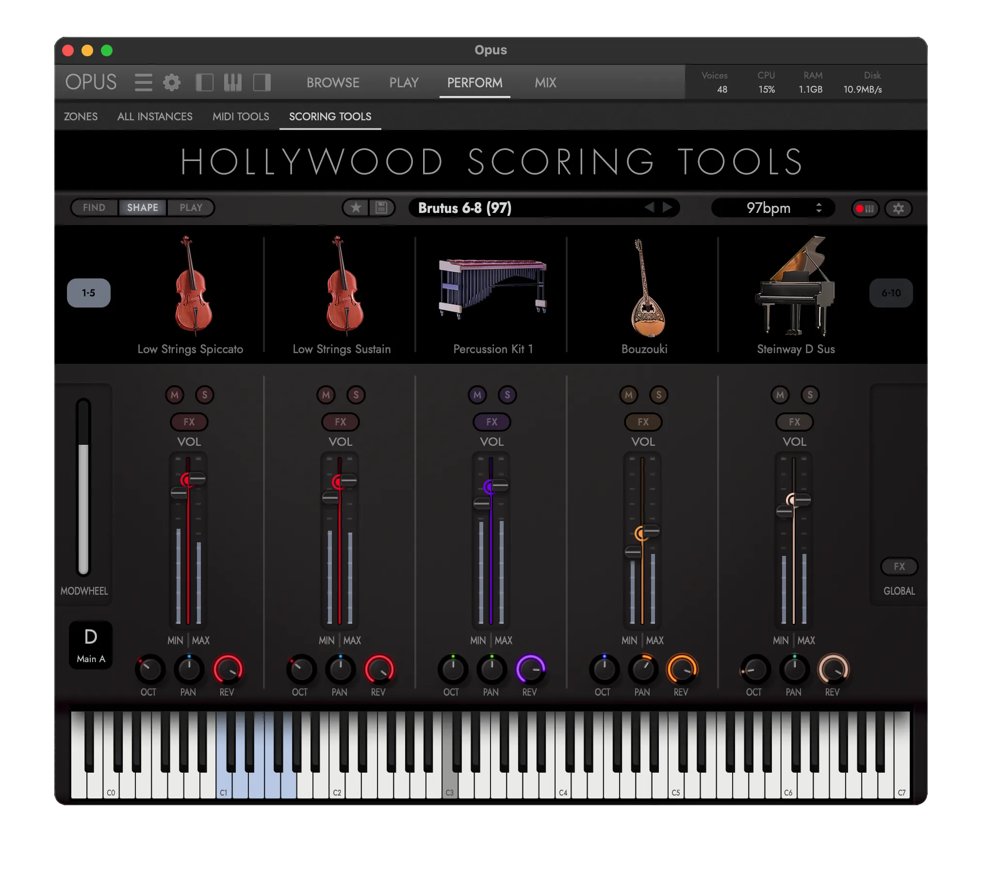The width and height of the screenshot is (982, 877).
Task: Open Scoring Tools settings gear
Action: [x=899, y=209]
